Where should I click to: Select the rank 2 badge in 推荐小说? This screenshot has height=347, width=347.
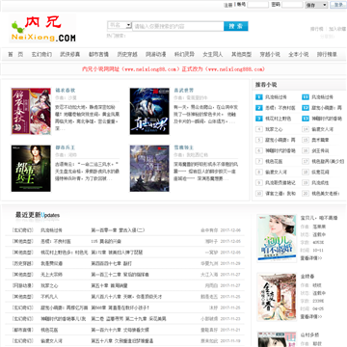259,108
